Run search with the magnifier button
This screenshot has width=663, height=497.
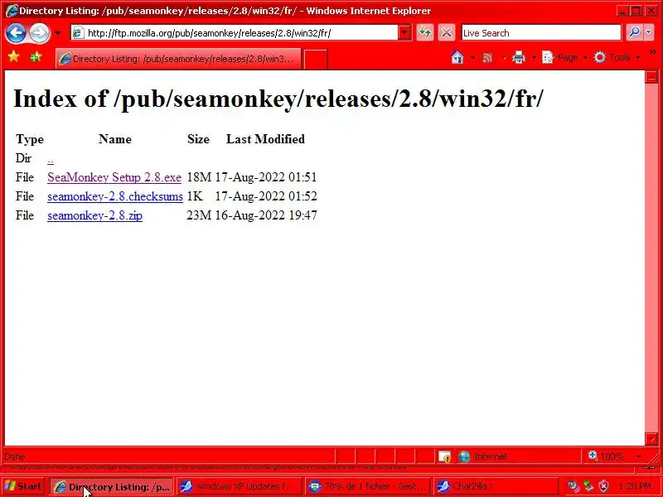(x=634, y=32)
